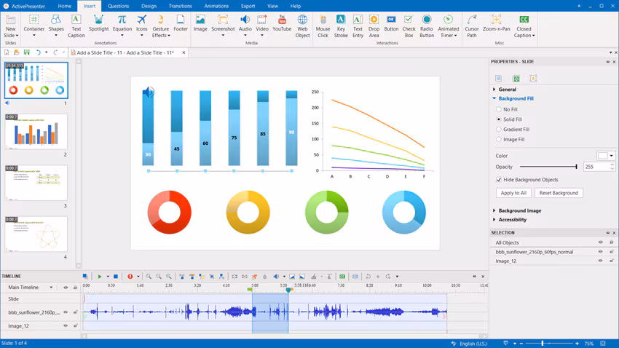Select slide 2 thumbnail with bar chart

click(x=36, y=131)
